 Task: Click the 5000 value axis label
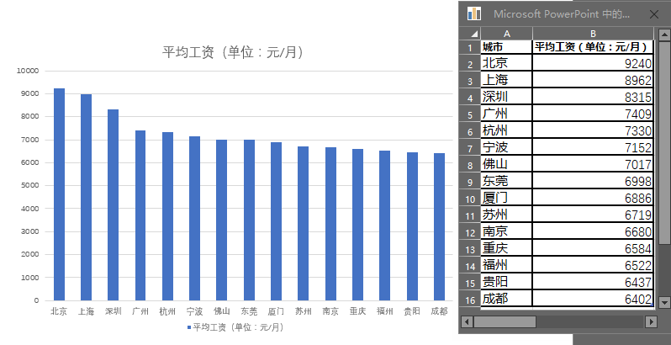click(x=30, y=185)
